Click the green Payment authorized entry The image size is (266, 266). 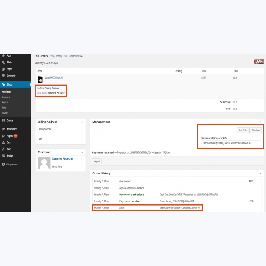pyautogui.click(x=131, y=195)
